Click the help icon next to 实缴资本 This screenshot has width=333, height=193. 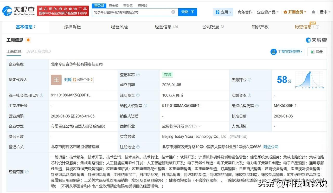(249, 95)
